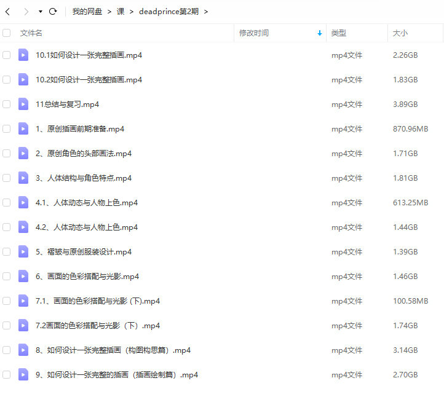
Task: Click video icon for 10.1如何设计一张完整插画.mp4
Action: click(x=23, y=55)
